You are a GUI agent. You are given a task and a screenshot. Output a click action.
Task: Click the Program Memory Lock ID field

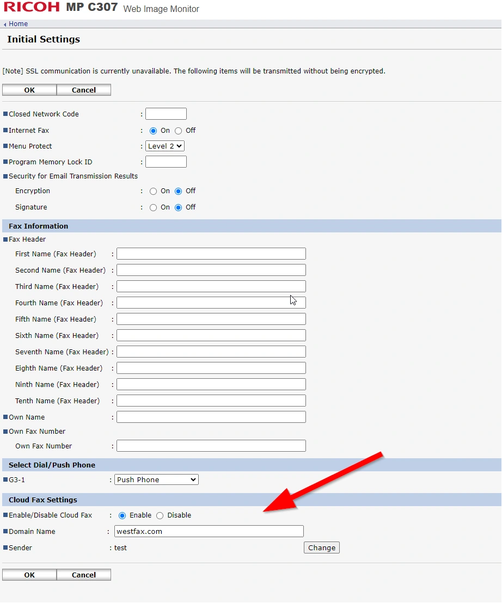166,162
